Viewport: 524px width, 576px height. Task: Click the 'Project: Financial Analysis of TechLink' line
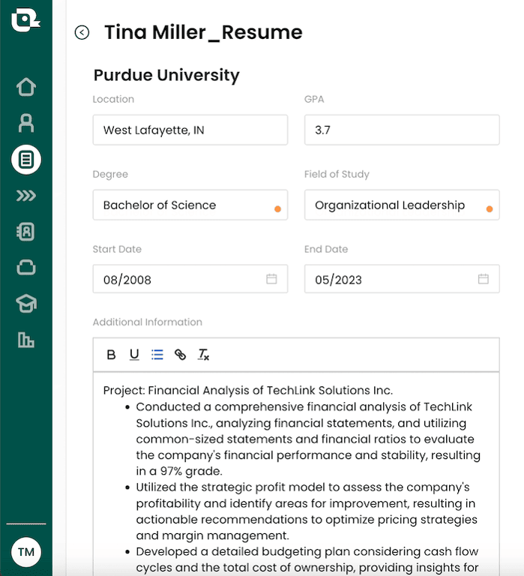[248, 390]
